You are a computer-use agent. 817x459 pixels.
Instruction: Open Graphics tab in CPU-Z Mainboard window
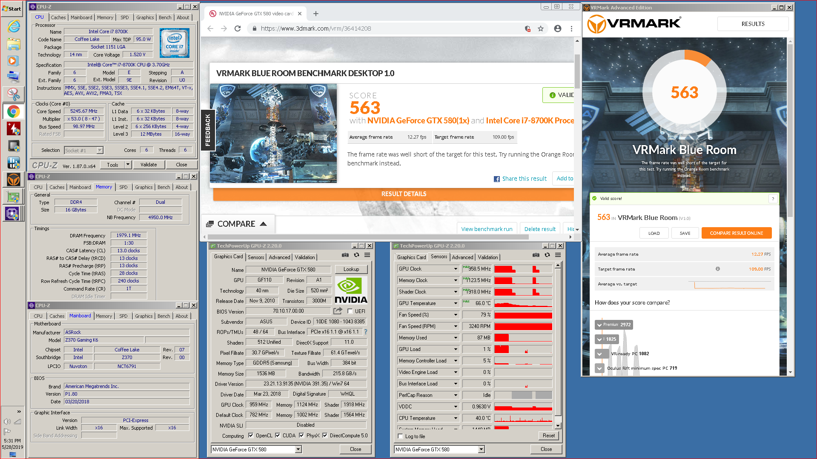coord(144,316)
